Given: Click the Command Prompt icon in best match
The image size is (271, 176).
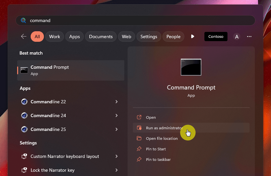Looking at the screenshot, I should point(24,70).
